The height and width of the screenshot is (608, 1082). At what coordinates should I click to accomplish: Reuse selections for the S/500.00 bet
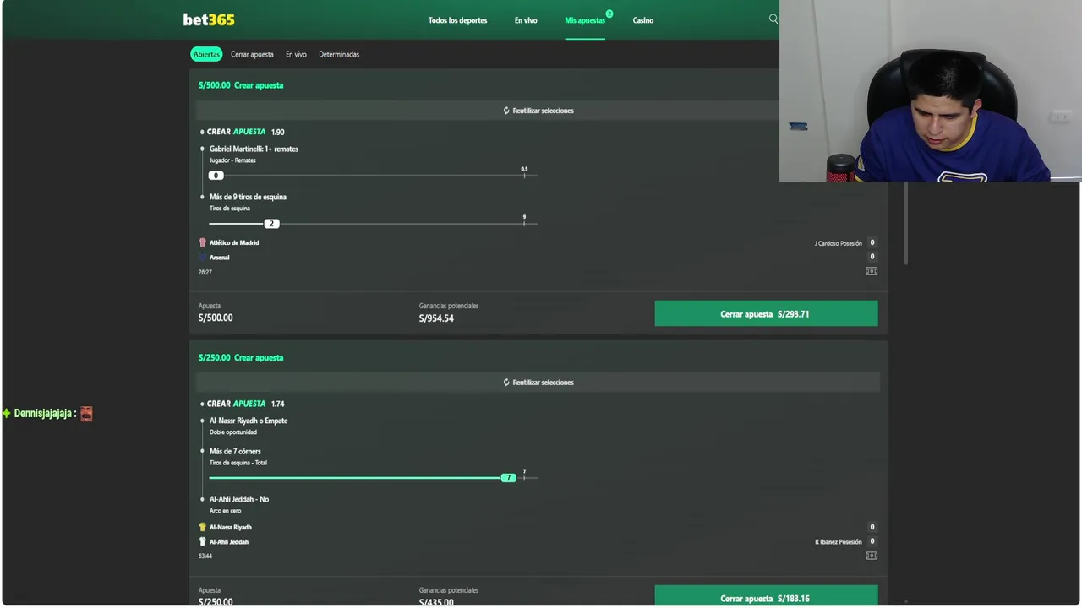538,111
